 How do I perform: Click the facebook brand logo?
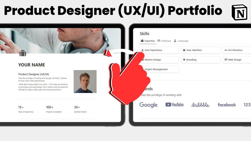(x=227, y=105)
